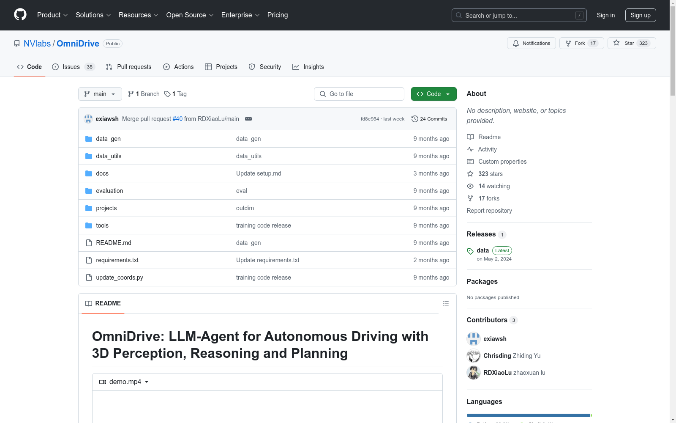Star the OmniDrive repository
This screenshot has height=423, width=676.
(632, 43)
